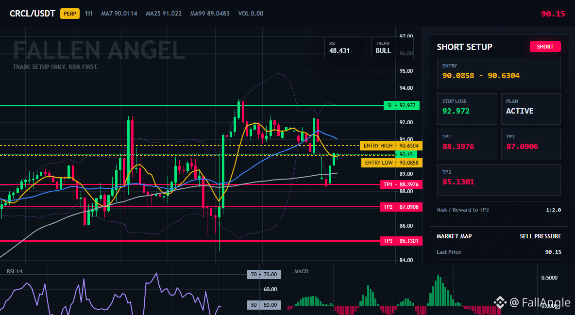Click the MA25 91.022 indicator label
This screenshot has height=315, width=575.
[164, 14]
